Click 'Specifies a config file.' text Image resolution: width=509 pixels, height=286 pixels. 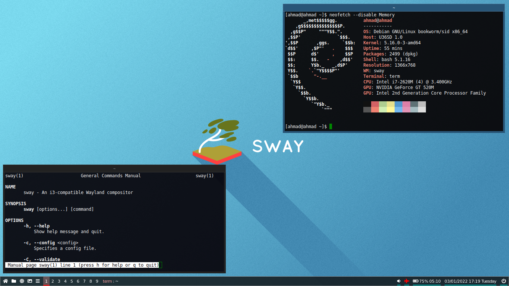click(x=65, y=248)
